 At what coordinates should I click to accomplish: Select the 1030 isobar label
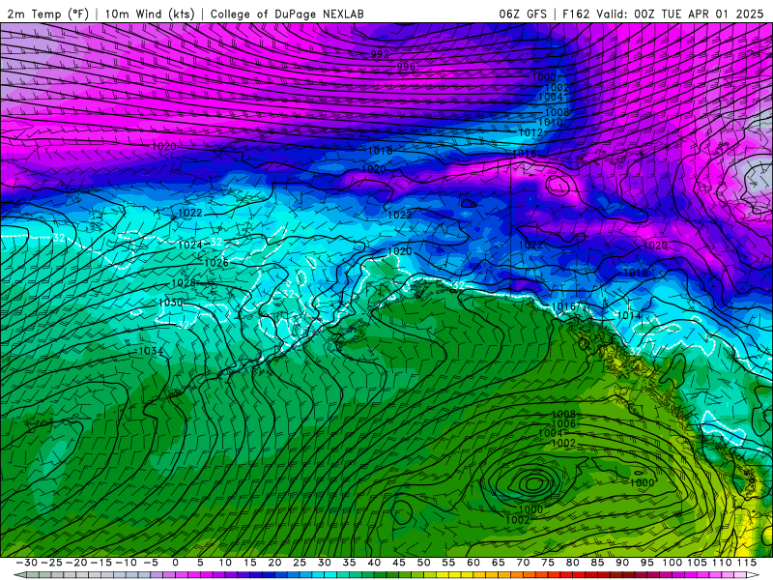click(171, 303)
